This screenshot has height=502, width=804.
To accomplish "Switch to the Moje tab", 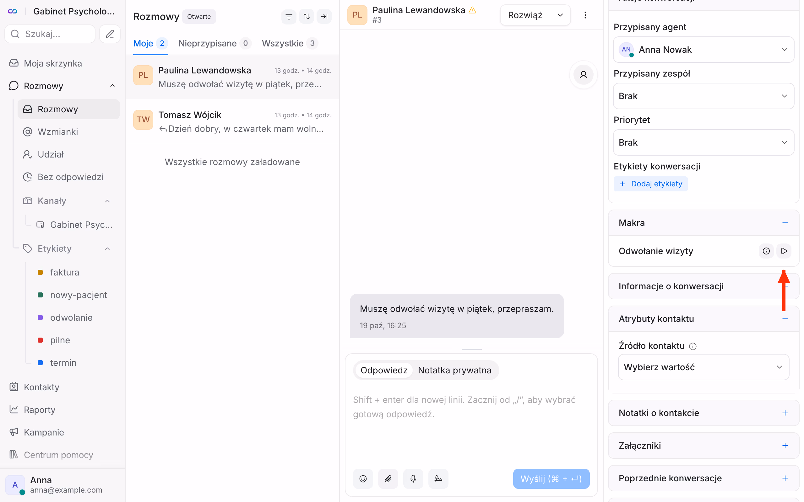I will coord(150,43).
